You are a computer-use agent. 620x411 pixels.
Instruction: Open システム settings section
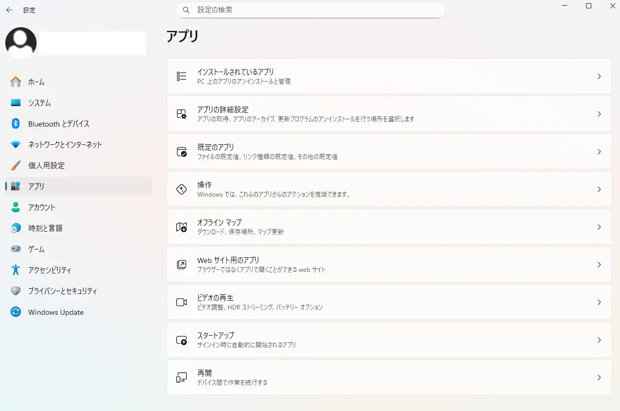tap(78, 102)
